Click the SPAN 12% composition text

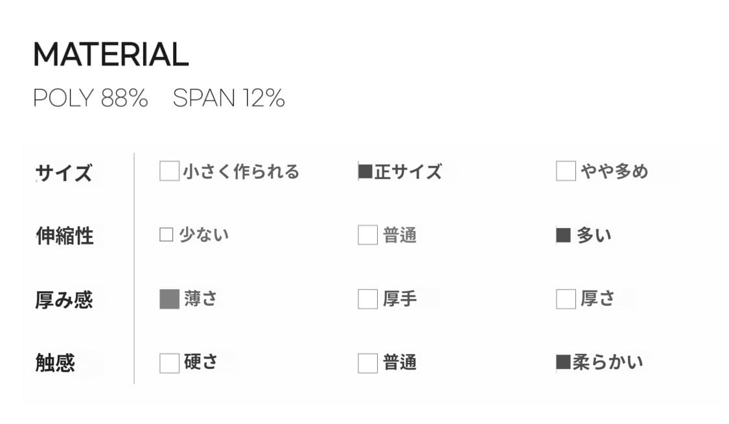point(229,98)
